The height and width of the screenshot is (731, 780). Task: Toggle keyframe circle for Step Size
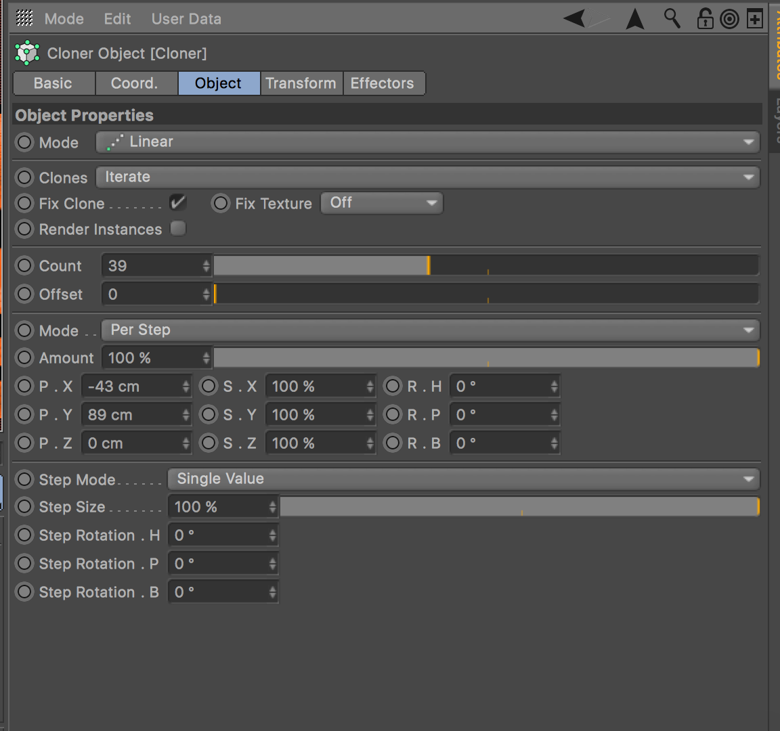(x=24, y=506)
